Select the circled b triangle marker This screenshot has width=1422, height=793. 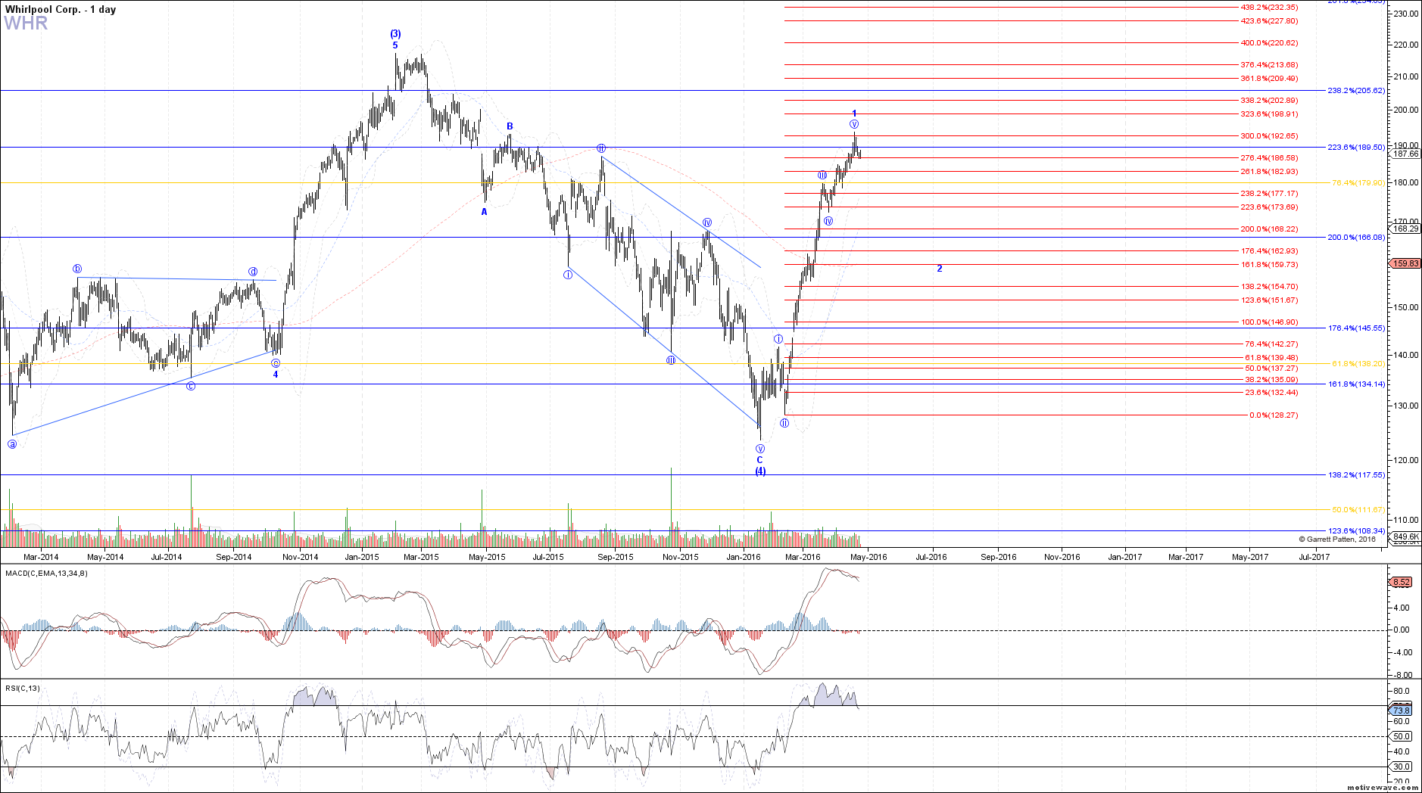click(77, 269)
